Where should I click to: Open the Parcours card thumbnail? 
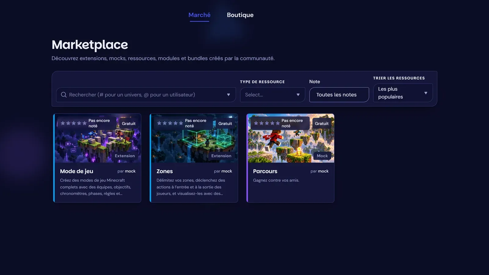291,138
